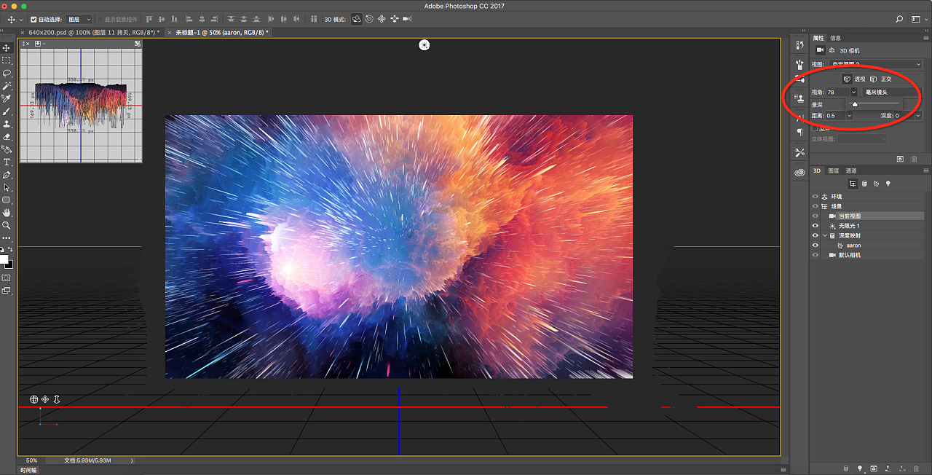
Task: Open the 距离 distance value dropdown
Action: 849,115
